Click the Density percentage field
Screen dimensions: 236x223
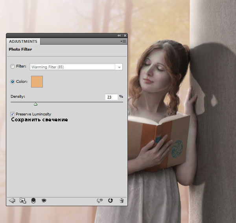pyautogui.click(x=111, y=97)
